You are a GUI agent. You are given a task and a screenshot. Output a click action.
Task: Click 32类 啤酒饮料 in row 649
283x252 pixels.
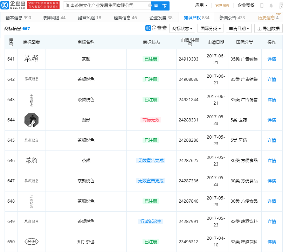tap(244, 222)
